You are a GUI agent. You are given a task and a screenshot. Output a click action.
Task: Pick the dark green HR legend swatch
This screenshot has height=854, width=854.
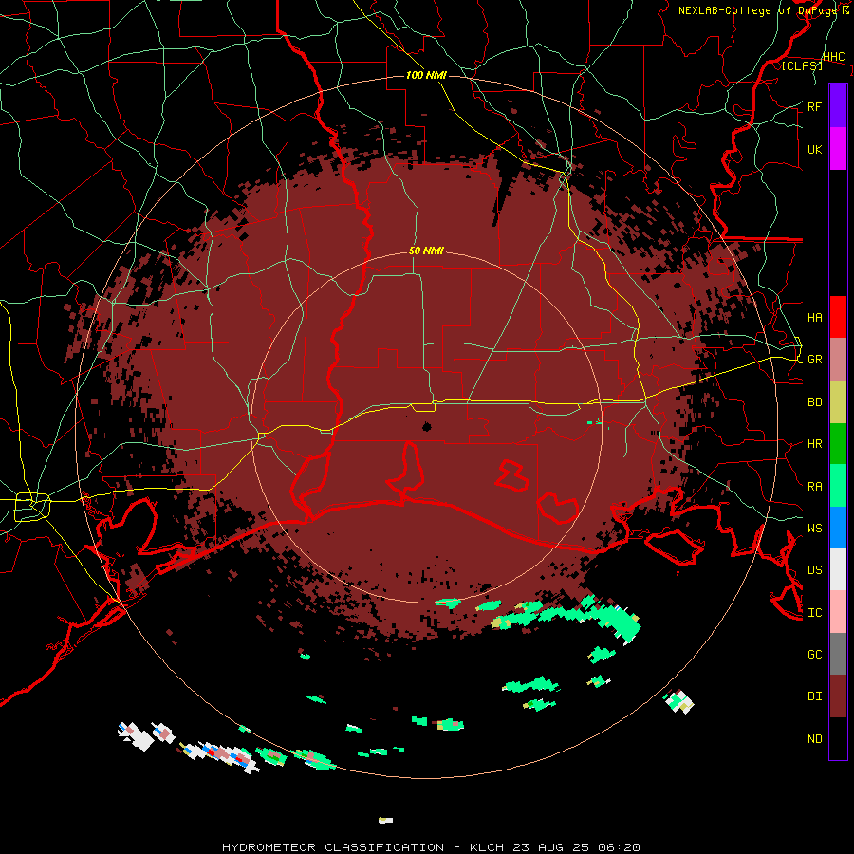click(x=838, y=444)
